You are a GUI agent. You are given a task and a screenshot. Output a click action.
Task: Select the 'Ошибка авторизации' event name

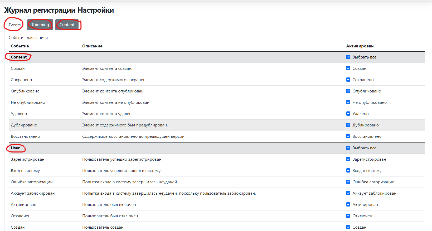32,182
